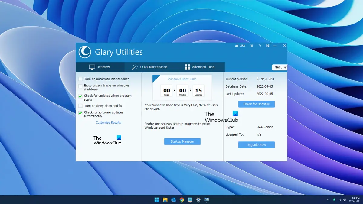The height and width of the screenshot is (204, 363).
Task: Show hidden tray icons chevron
Action: click(x=328, y=199)
